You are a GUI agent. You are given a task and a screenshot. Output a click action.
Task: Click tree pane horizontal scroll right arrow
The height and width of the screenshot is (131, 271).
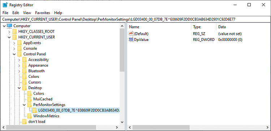click(117, 127)
